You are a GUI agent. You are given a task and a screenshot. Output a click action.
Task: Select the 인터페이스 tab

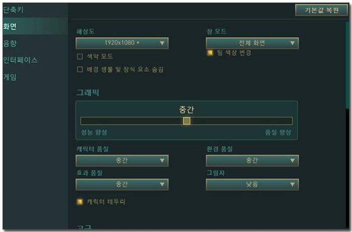[x=20, y=60]
